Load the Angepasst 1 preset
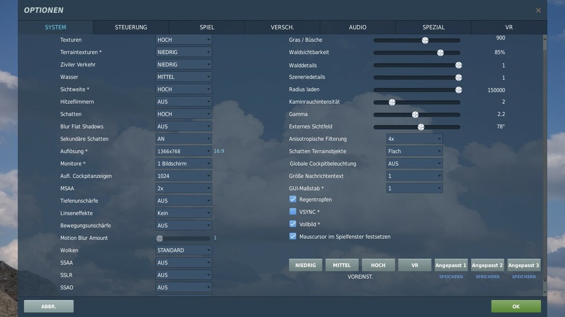 451,265
